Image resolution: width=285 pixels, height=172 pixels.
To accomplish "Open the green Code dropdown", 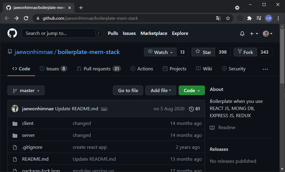I will [191, 90].
